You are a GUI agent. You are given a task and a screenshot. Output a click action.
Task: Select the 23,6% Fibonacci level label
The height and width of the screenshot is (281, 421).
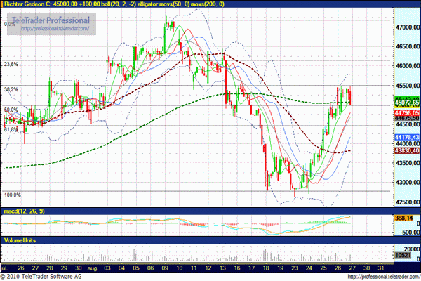tap(11, 64)
